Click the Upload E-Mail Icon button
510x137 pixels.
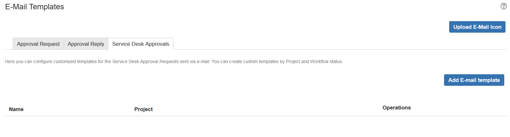point(477,27)
